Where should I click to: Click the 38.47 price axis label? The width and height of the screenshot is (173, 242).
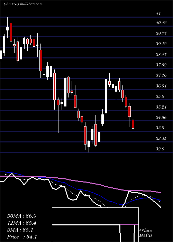pos(161,54)
